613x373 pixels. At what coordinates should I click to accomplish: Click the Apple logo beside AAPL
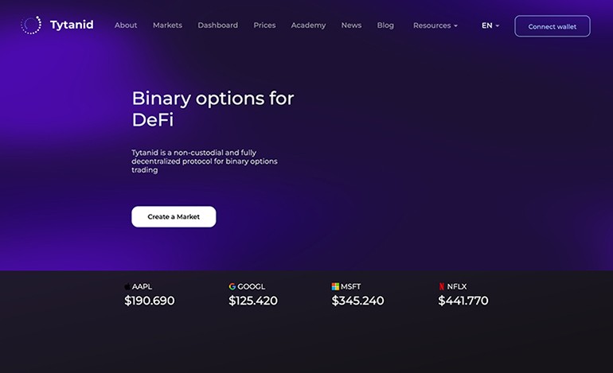(127, 286)
